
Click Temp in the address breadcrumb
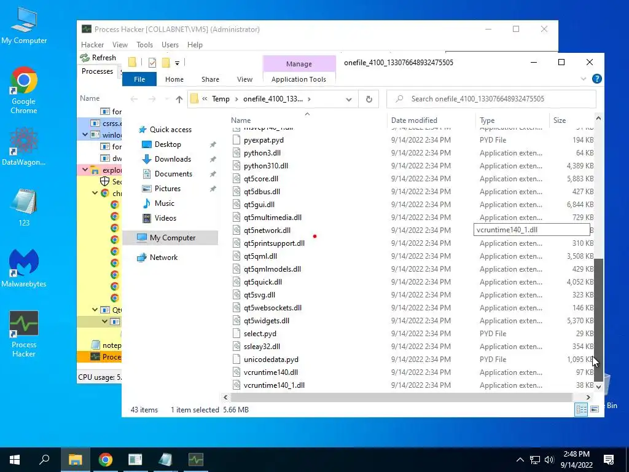221,99
